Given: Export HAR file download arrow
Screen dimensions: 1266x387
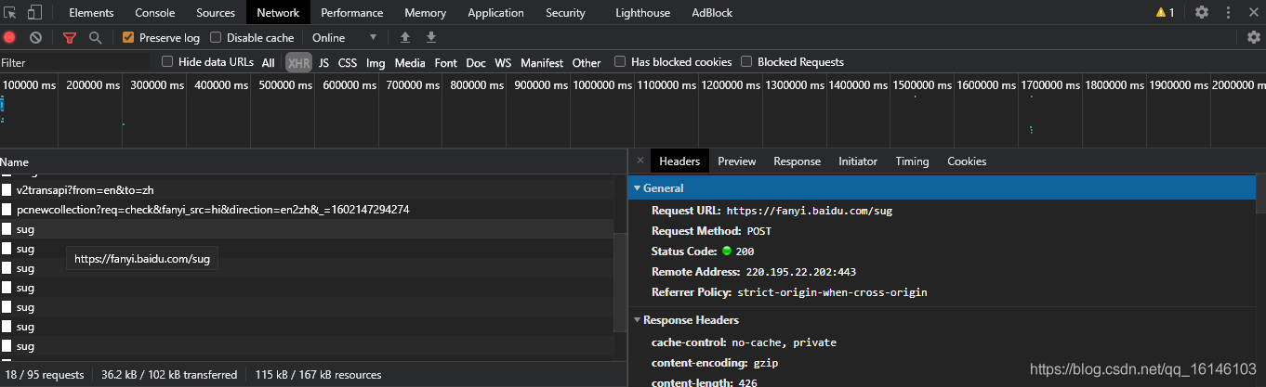Looking at the screenshot, I should click(431, 37).
